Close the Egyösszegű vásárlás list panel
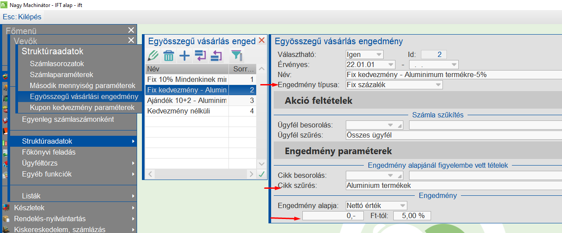Image resolution: width=562 pixels, height=233 pixels. click(261, 40)
